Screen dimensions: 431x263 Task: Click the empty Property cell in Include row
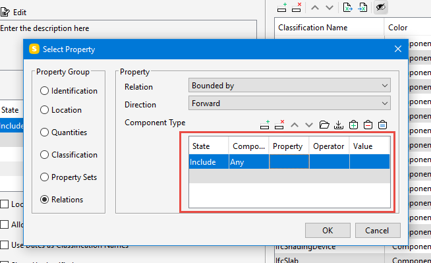(289, 162)
